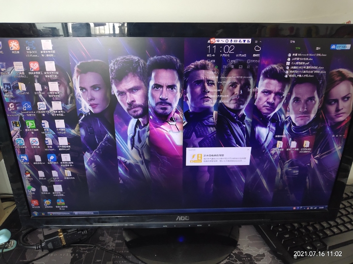Open the 1234 numbered tiles desktop icon
Image resolution: width=353 pixels, height=264 pixels.
coord(16,125)
